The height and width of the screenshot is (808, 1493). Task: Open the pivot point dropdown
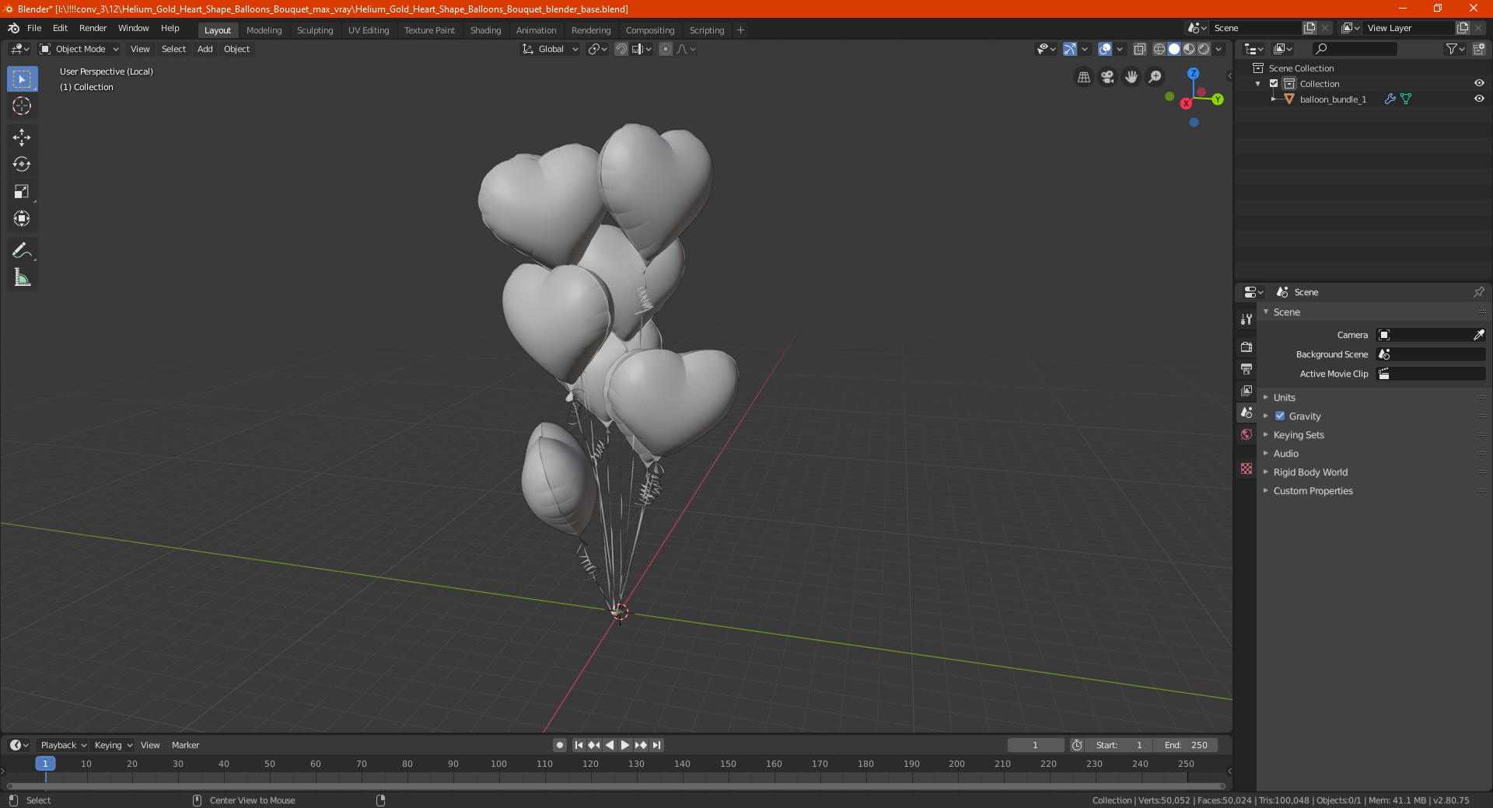597,49
